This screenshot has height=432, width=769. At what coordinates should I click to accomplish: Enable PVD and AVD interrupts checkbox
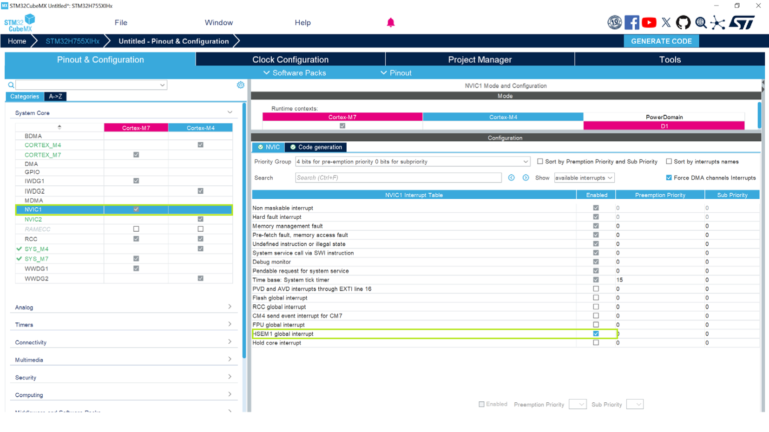pyautogui.click(x=596, y=289)
